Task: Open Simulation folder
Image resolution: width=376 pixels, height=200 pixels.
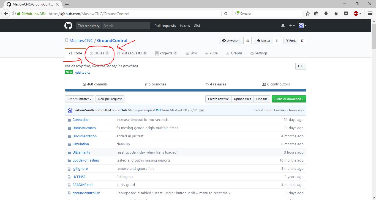Action: tap(81, 144)
